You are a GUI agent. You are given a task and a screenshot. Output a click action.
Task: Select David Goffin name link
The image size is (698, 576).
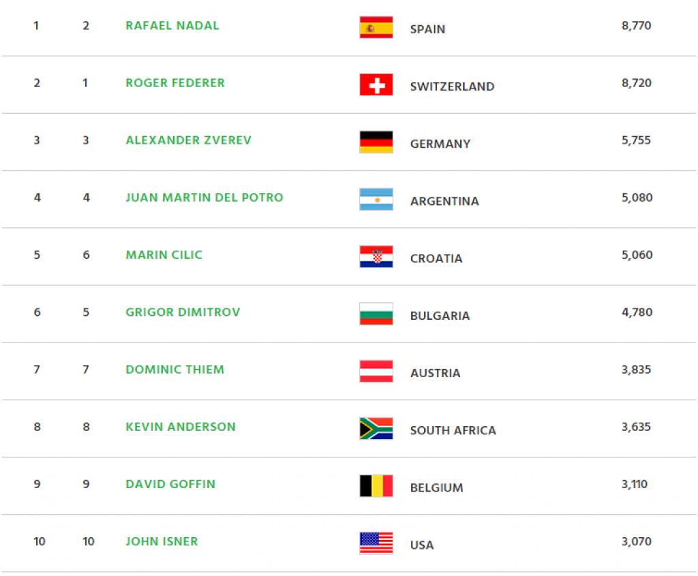pos(170,485)
